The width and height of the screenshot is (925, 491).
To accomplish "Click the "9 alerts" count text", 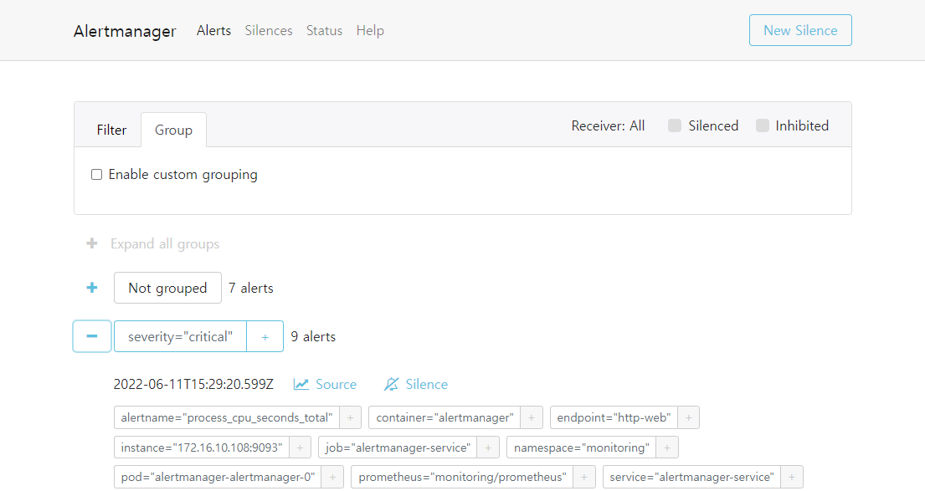I will [313, 336].
